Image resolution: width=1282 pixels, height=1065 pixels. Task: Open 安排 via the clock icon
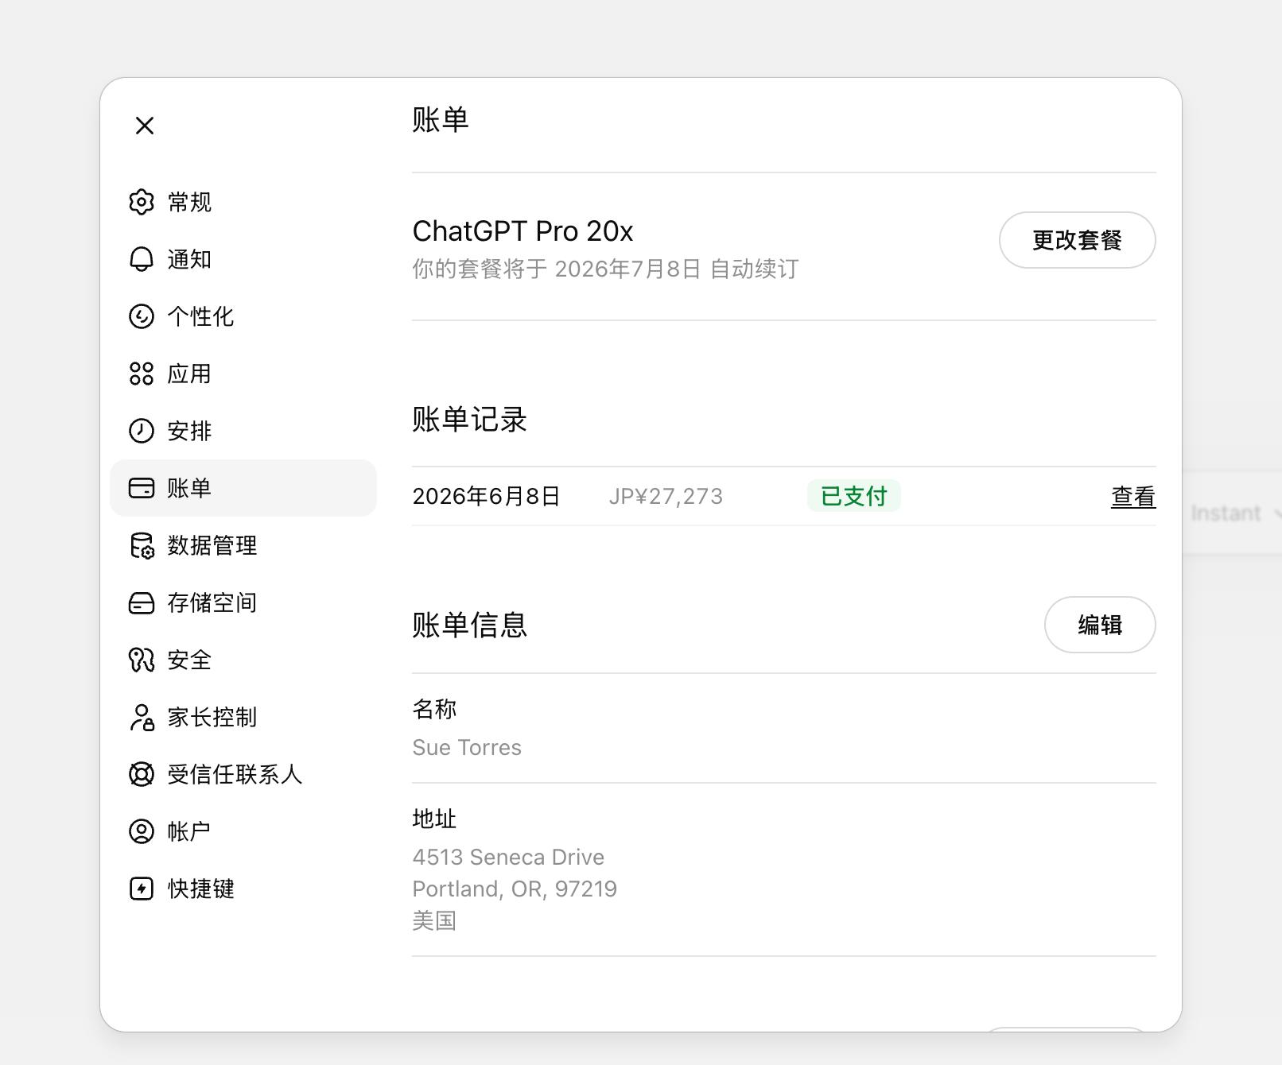pos(142,431)
